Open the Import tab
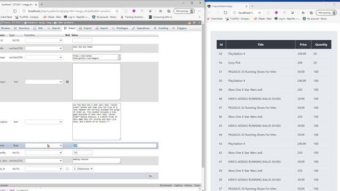Screen dimensions: 340x191 [x=101, y=28]
